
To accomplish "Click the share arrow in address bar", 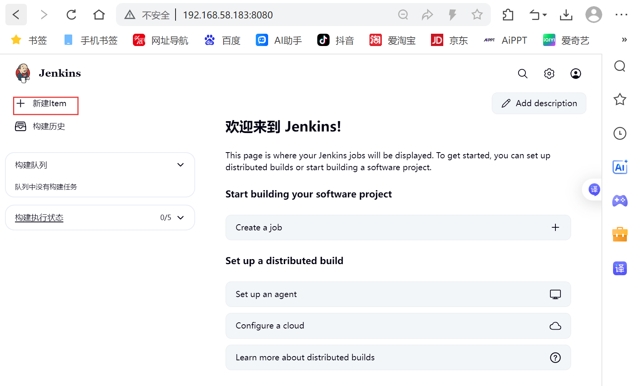I will click(x=427, y=15).
